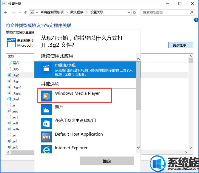Click the .3gp file icon
199x173 pixels.
tap(9, 81)
